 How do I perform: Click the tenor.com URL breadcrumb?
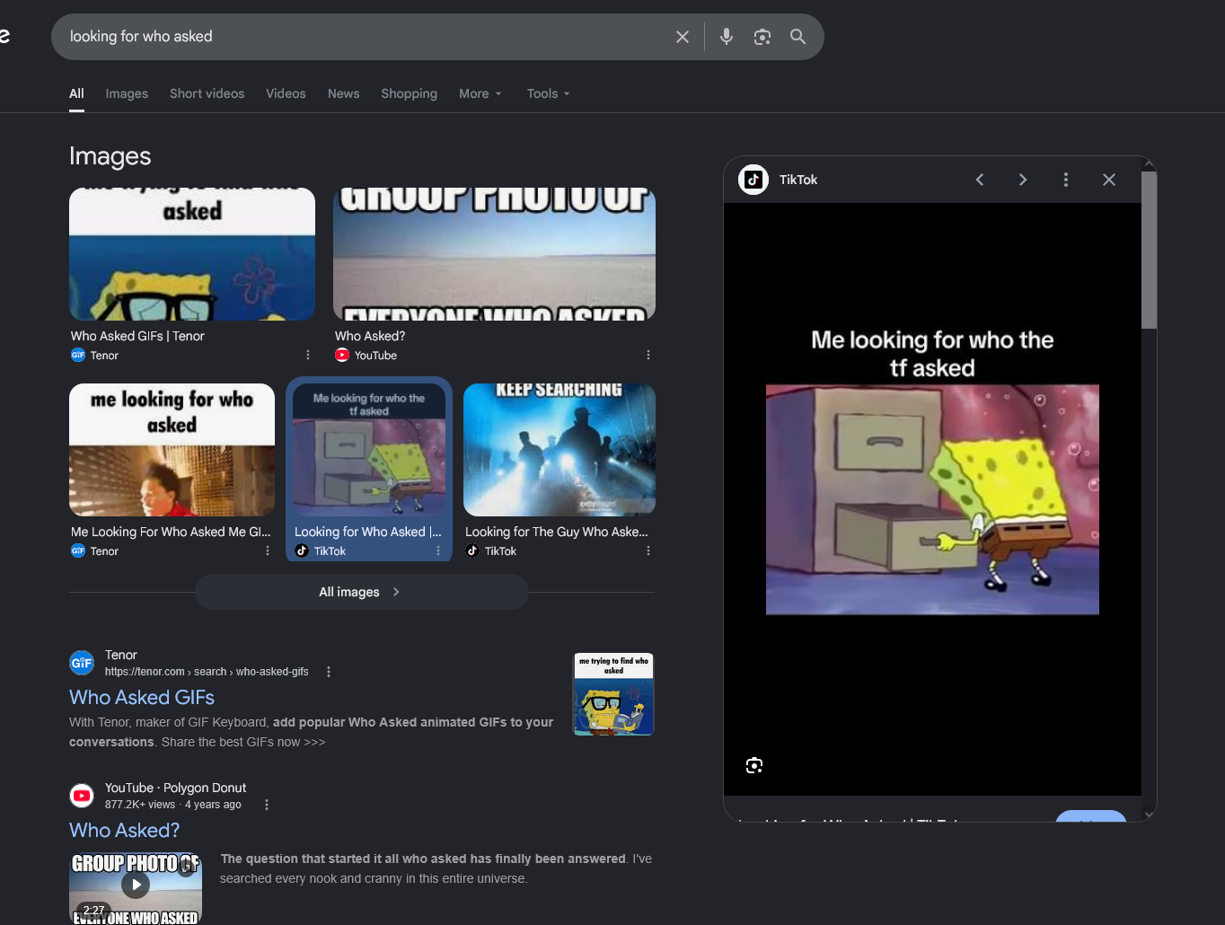click(x=207, y=672)
